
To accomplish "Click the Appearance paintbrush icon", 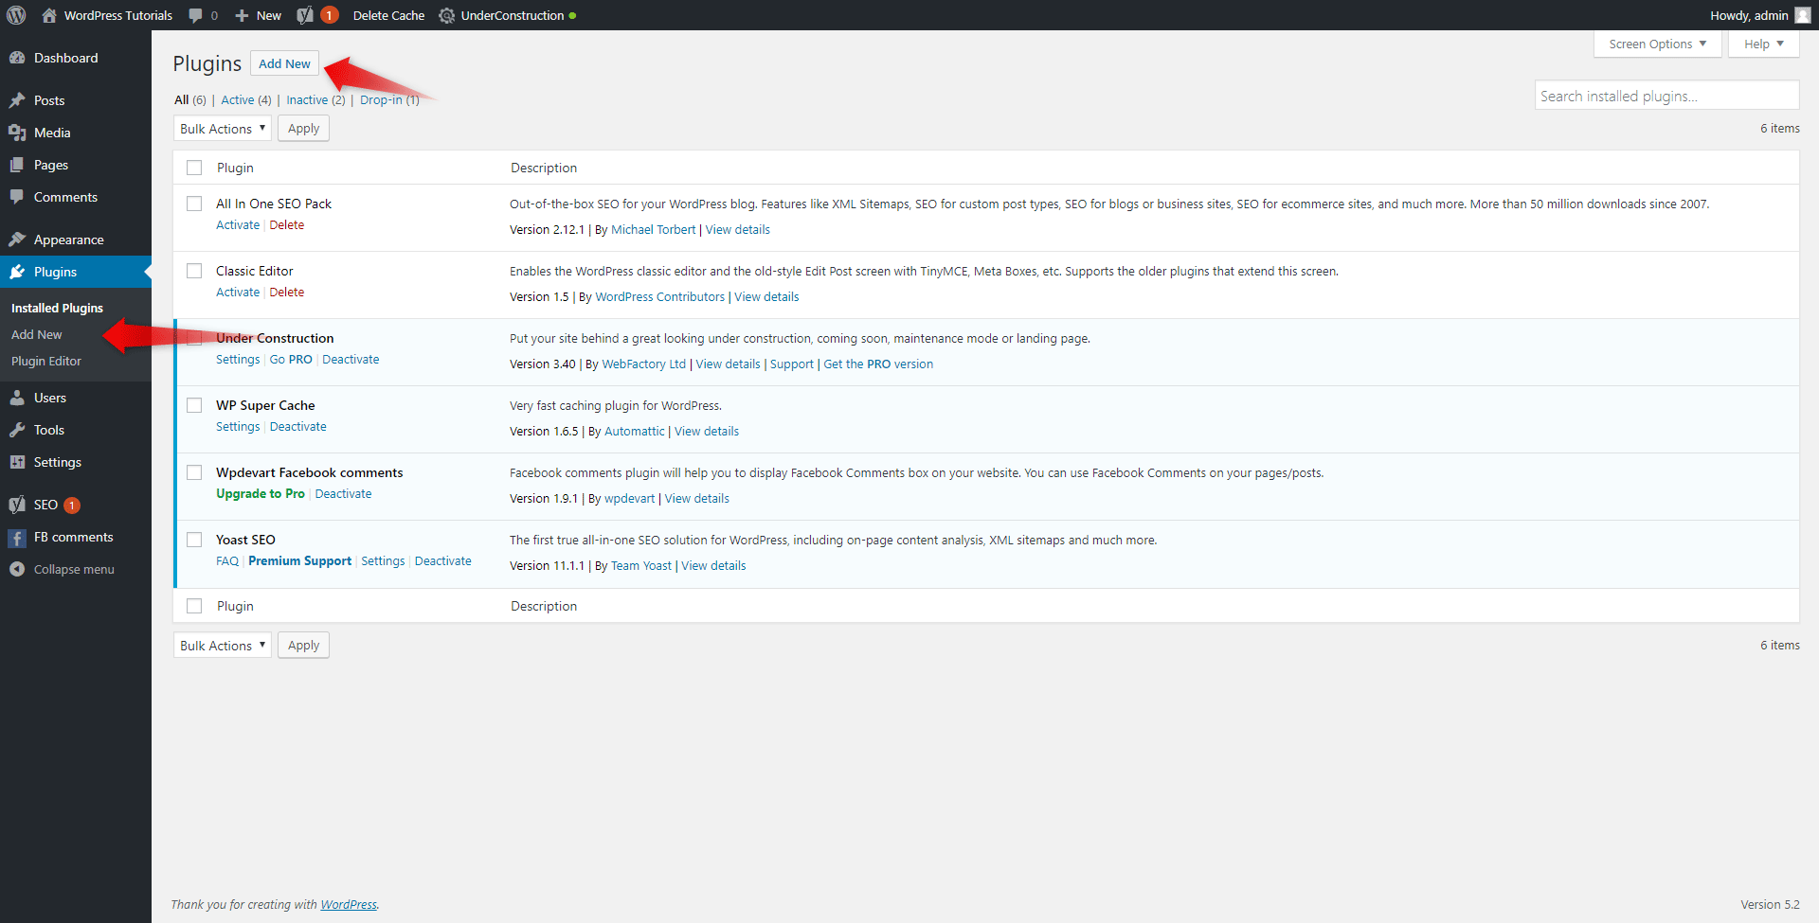I will coord(17,240).
